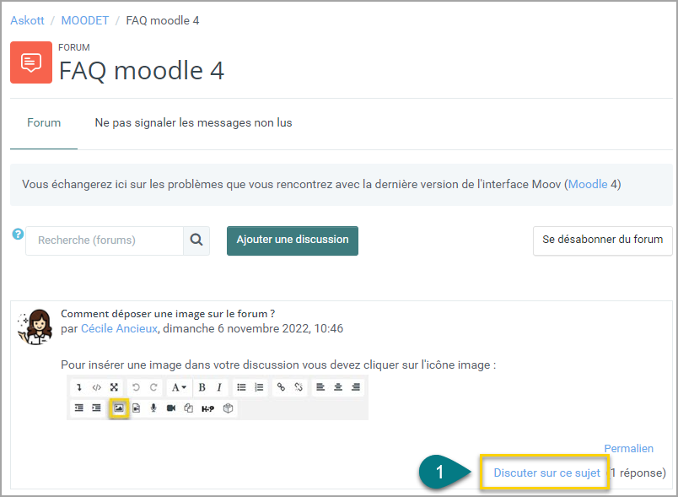Viewport: 678px width, 497px height.
Task: Click the toolbar toggle arrow icon in editor image
Action: (79, 387)
